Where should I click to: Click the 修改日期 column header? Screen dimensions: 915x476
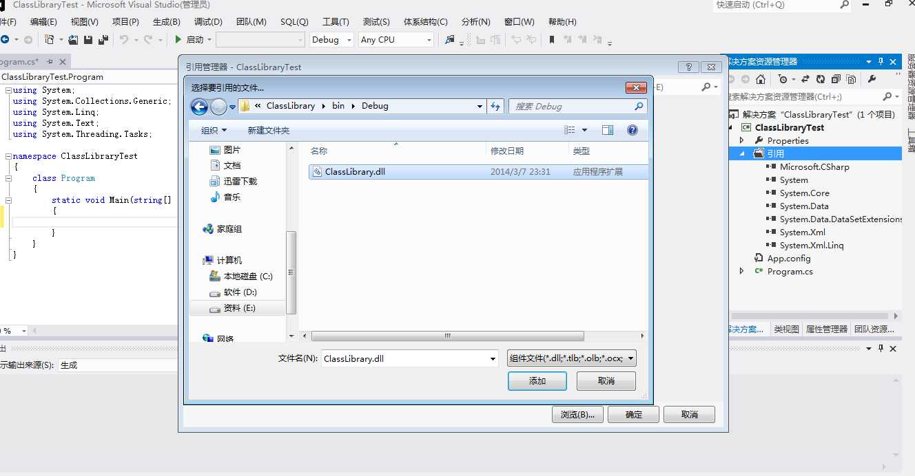point(507,151)
